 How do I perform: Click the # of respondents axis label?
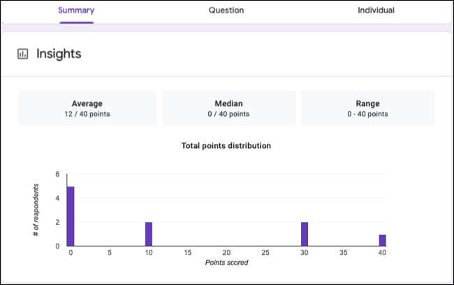point(36,210)
